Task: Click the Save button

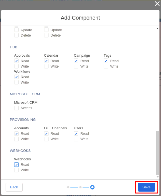Action: [x=146, y=187]
